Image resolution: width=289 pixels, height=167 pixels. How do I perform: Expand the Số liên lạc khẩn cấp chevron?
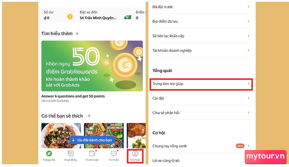tap(249, 36)
